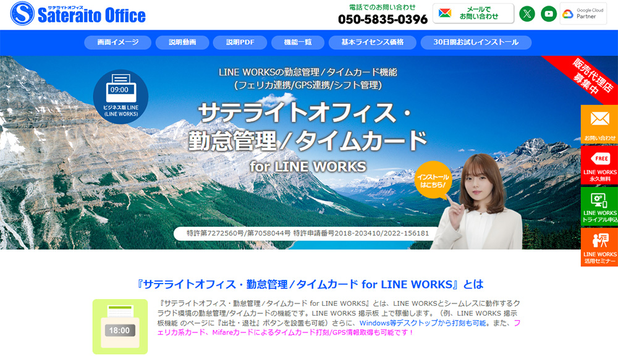Click the インストールはこちら orange bubble
The image size is (618, 359).
pyautogui.click(x=433, y=180)
